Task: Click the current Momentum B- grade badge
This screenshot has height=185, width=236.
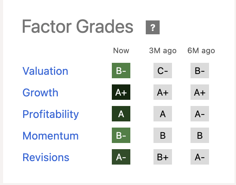Action: pos(121,136)
